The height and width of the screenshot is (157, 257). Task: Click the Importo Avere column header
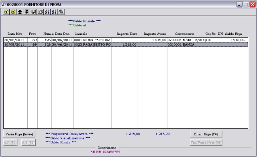click(155, 34)
